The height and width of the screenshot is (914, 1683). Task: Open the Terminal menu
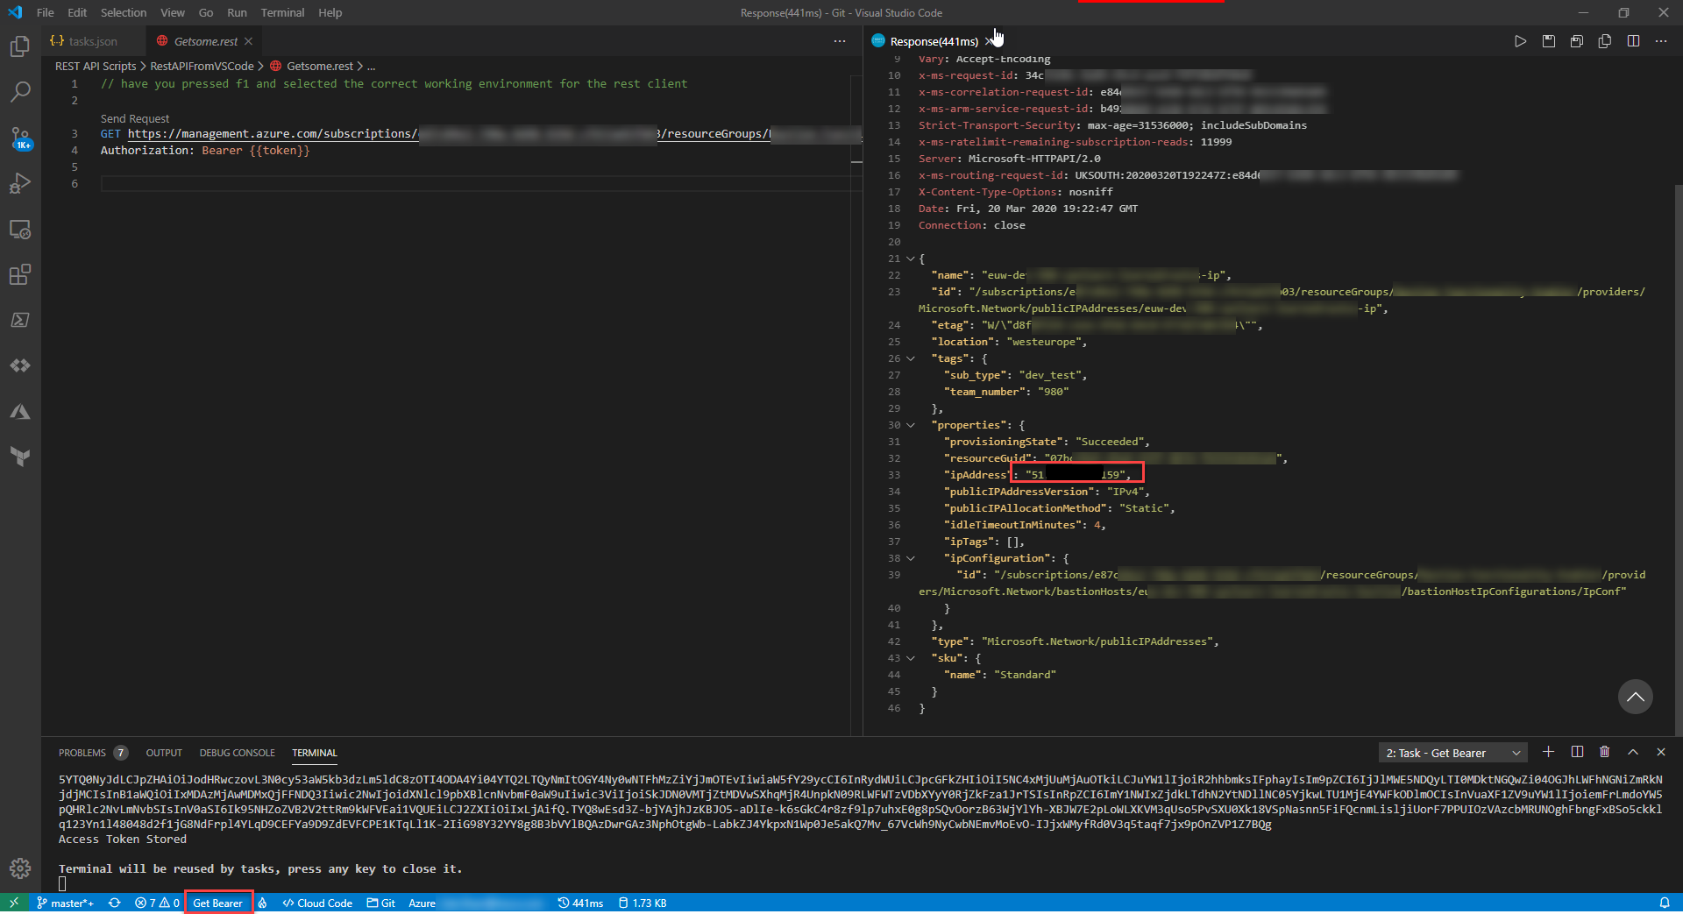[282, 12]
